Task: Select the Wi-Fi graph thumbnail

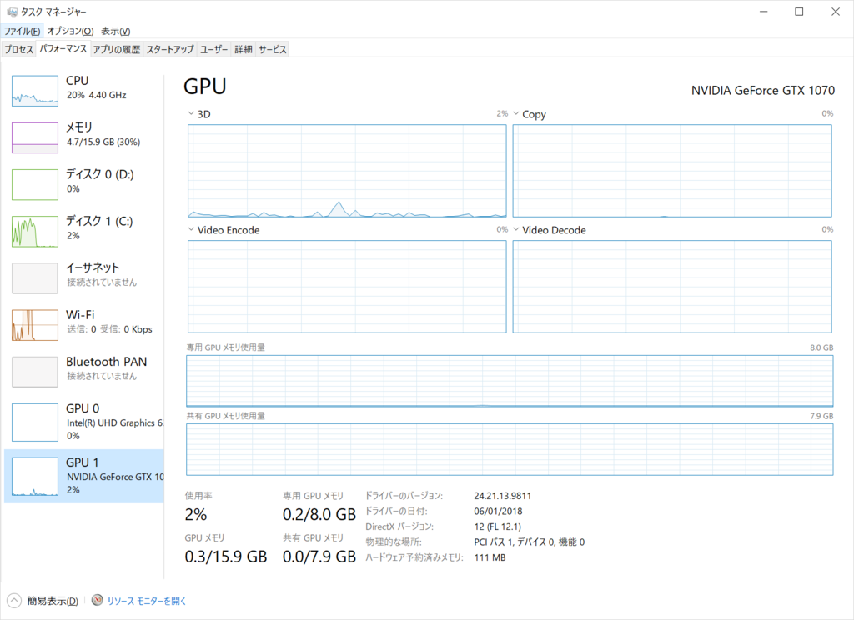Action: coord(35,325)
